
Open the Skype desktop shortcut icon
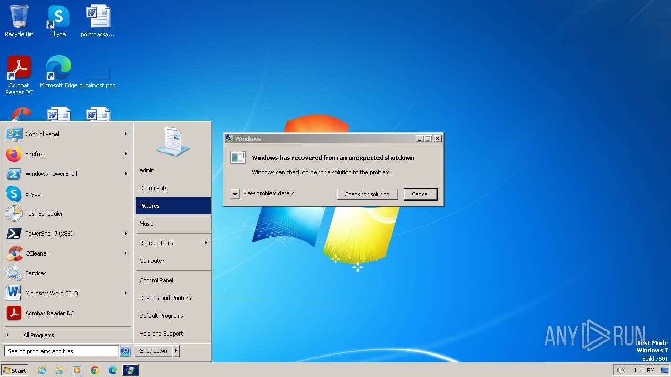(58, 17)
